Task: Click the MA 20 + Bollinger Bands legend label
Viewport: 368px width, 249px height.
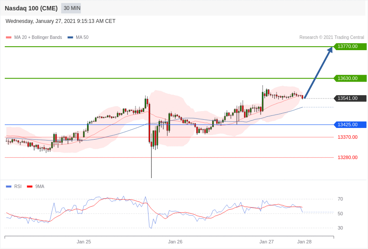Action: tap(38, 37)
